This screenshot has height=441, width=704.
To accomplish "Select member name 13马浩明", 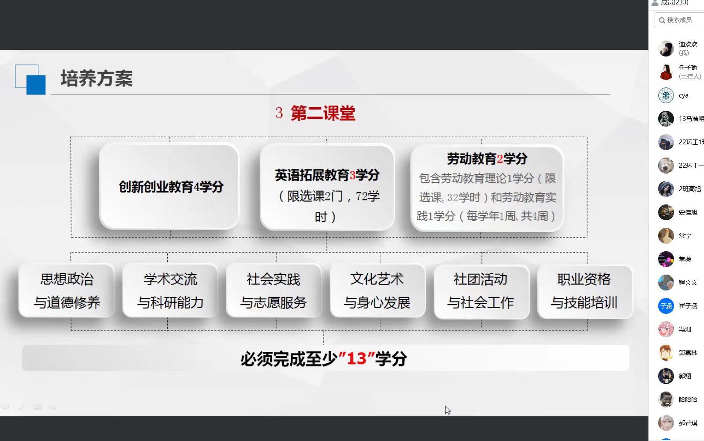I will tap(691, 119).
